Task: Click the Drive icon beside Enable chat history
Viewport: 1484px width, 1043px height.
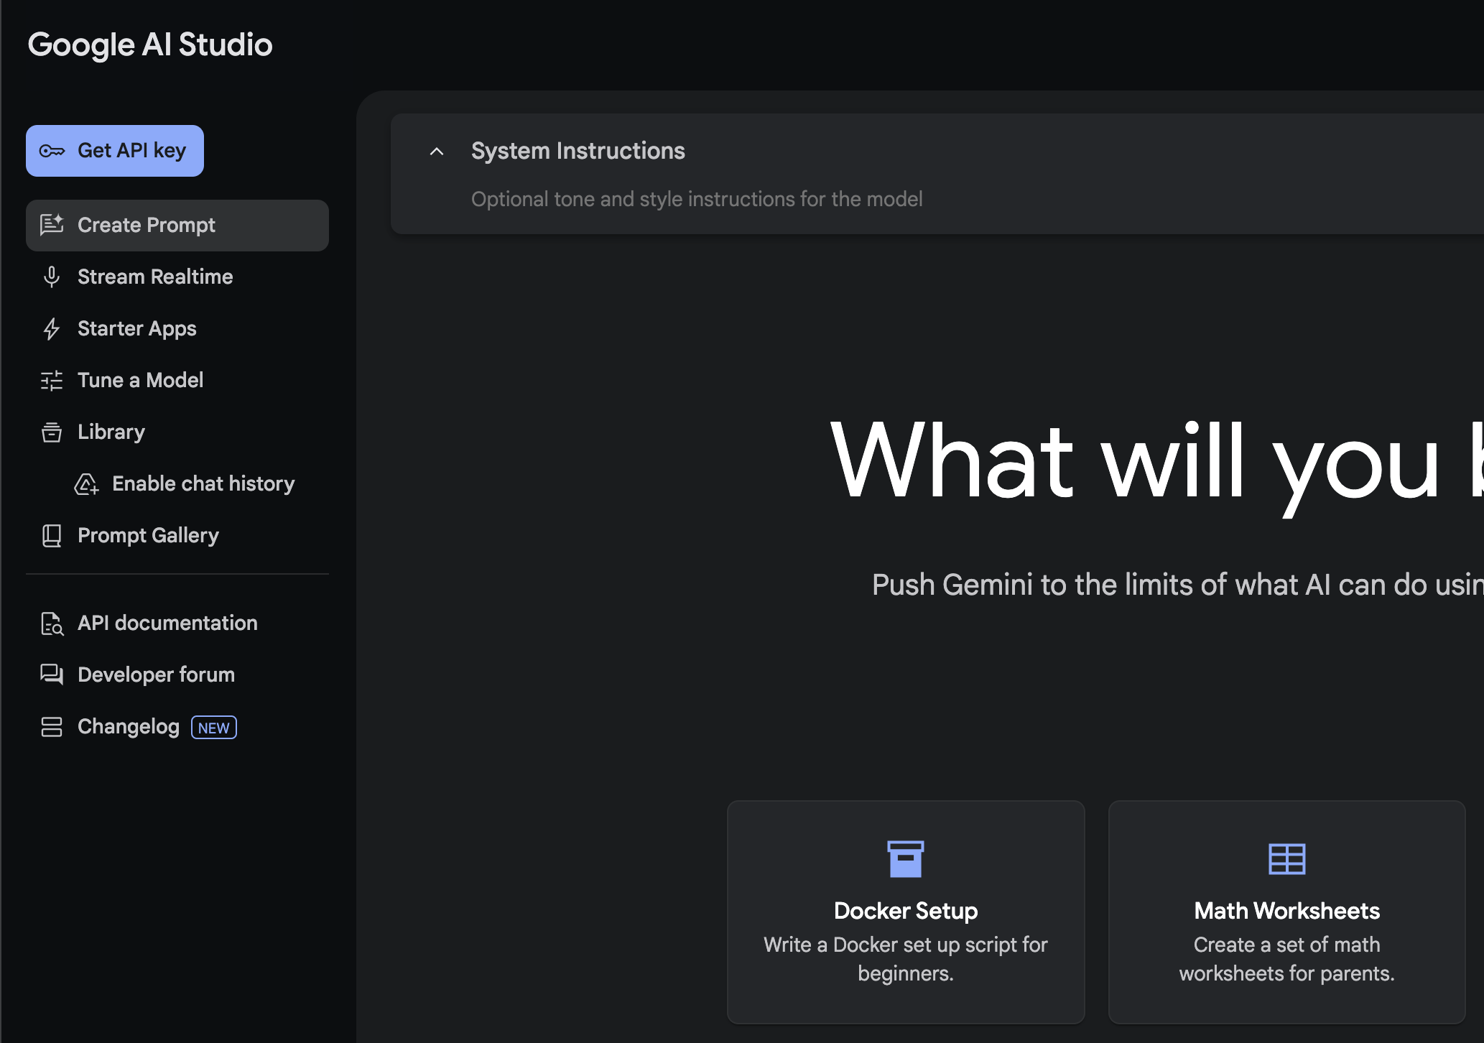Action: pos(86,484)
